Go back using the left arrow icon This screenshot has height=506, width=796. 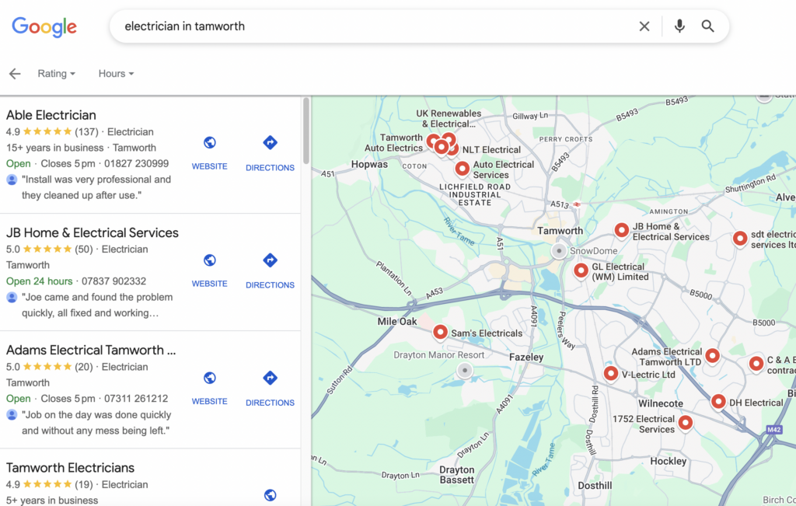15,74
